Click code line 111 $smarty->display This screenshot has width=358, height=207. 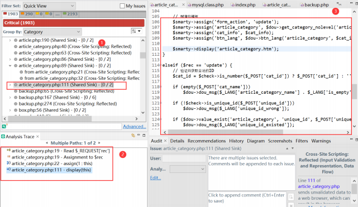(226, 49)
